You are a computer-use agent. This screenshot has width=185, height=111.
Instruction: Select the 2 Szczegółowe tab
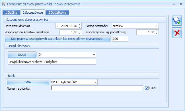pos(33,13)
